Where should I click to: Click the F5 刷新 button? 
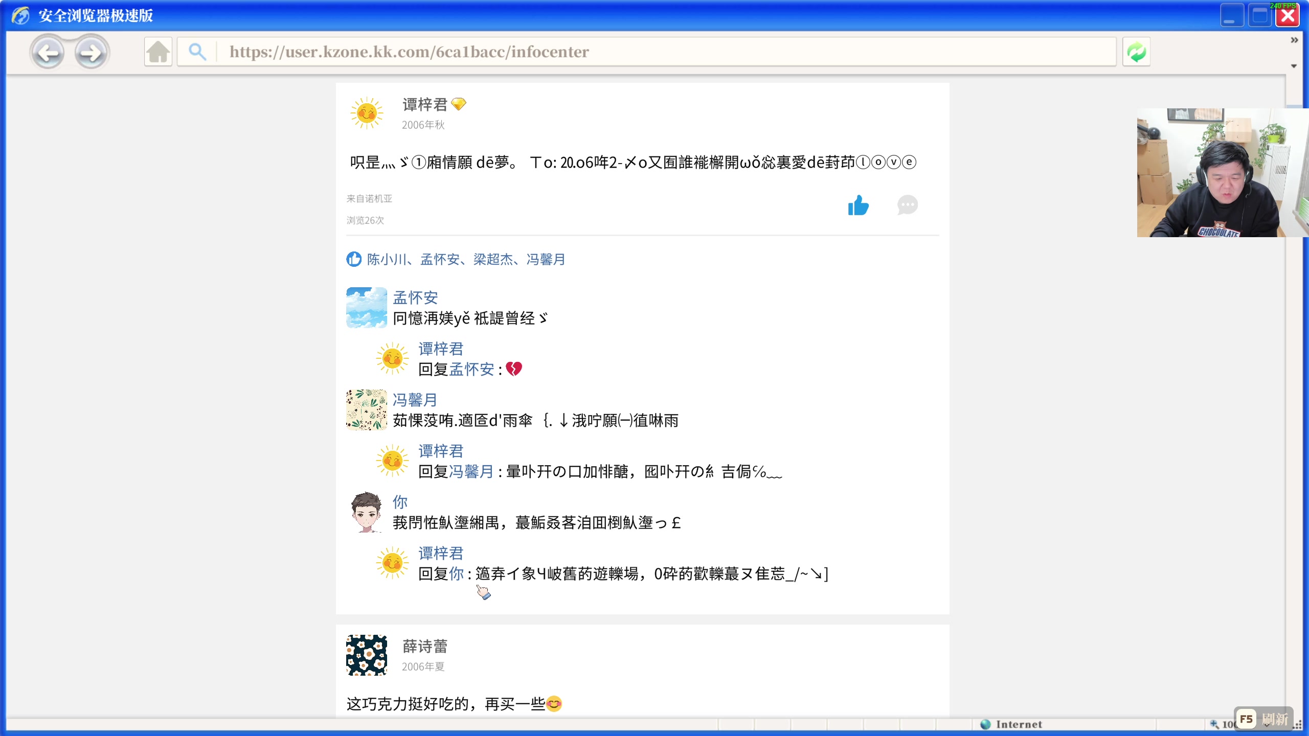(x=1263, y=719)
